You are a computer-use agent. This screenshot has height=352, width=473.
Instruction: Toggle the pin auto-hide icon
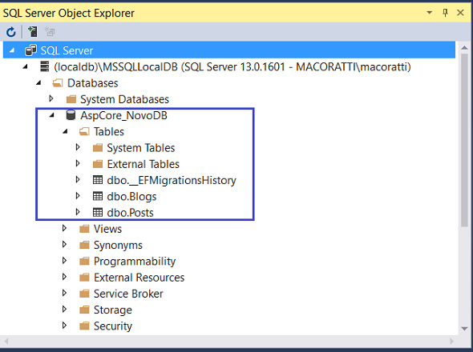(x=445, y=13)
